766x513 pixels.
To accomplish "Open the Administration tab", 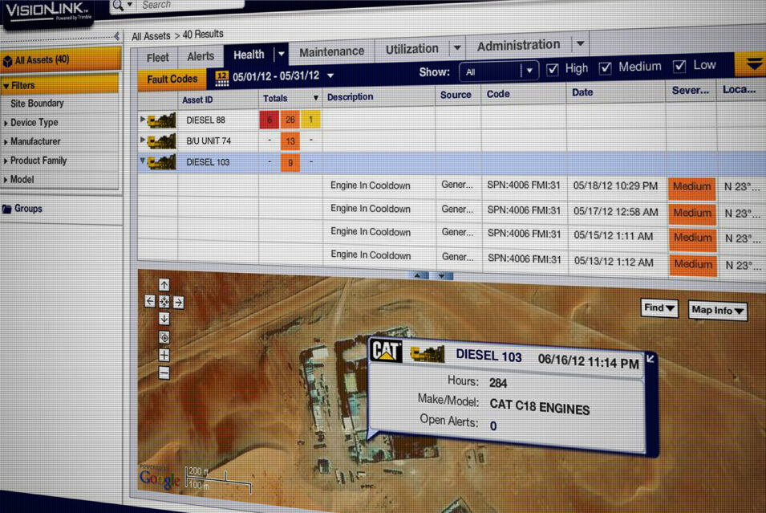I will coord(518,45).
